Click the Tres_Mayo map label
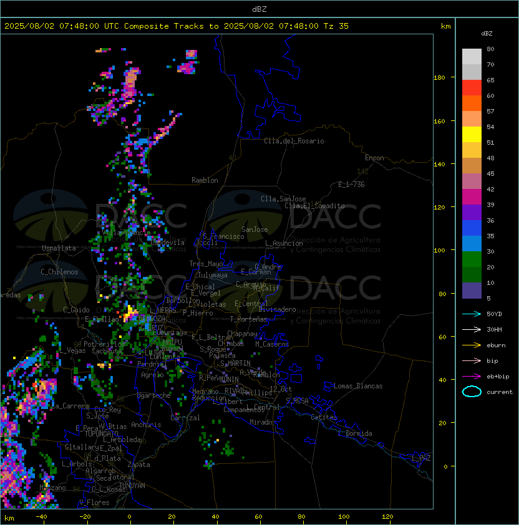The height and width of the screenshot is (525, 519). tap(206, 264)
